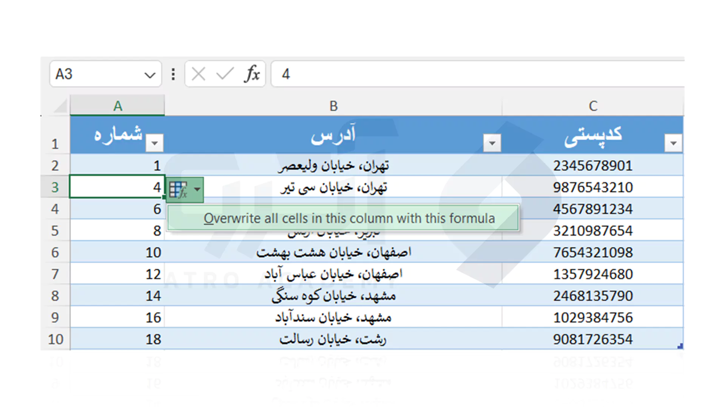The width and height of the screenshot is (725, 407).
Task: Select row 4 header
Action: point(55,209)
